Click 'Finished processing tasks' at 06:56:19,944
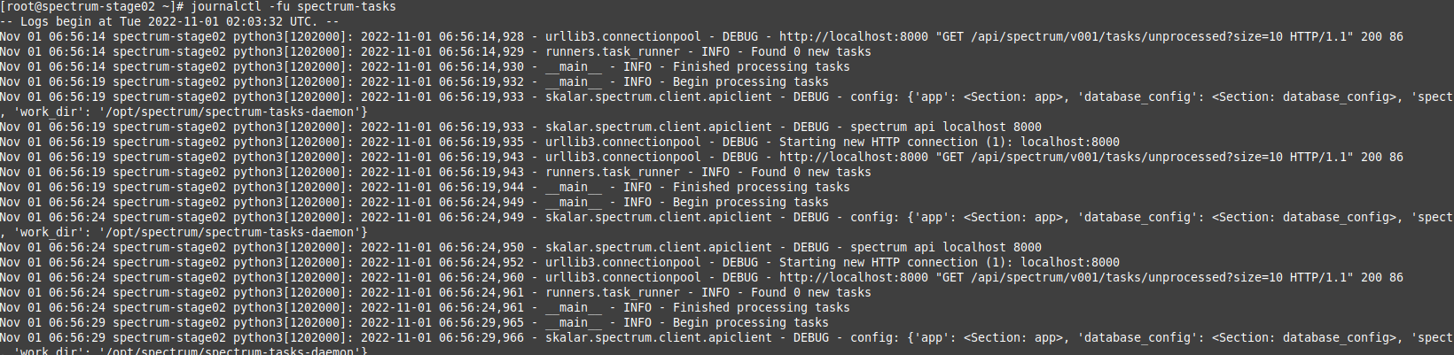1454x355 pixels. click(761, 187)
